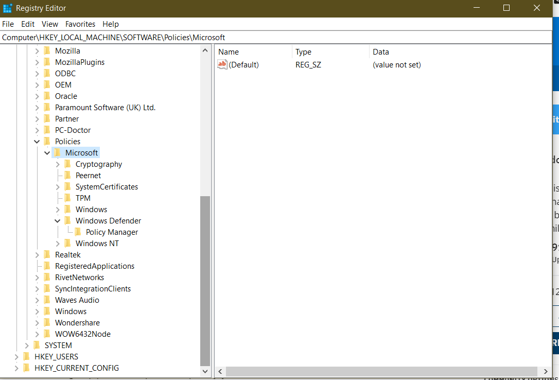Expand the Windows NT key
Screen dimensions: 559x380
tap(58, 244)
